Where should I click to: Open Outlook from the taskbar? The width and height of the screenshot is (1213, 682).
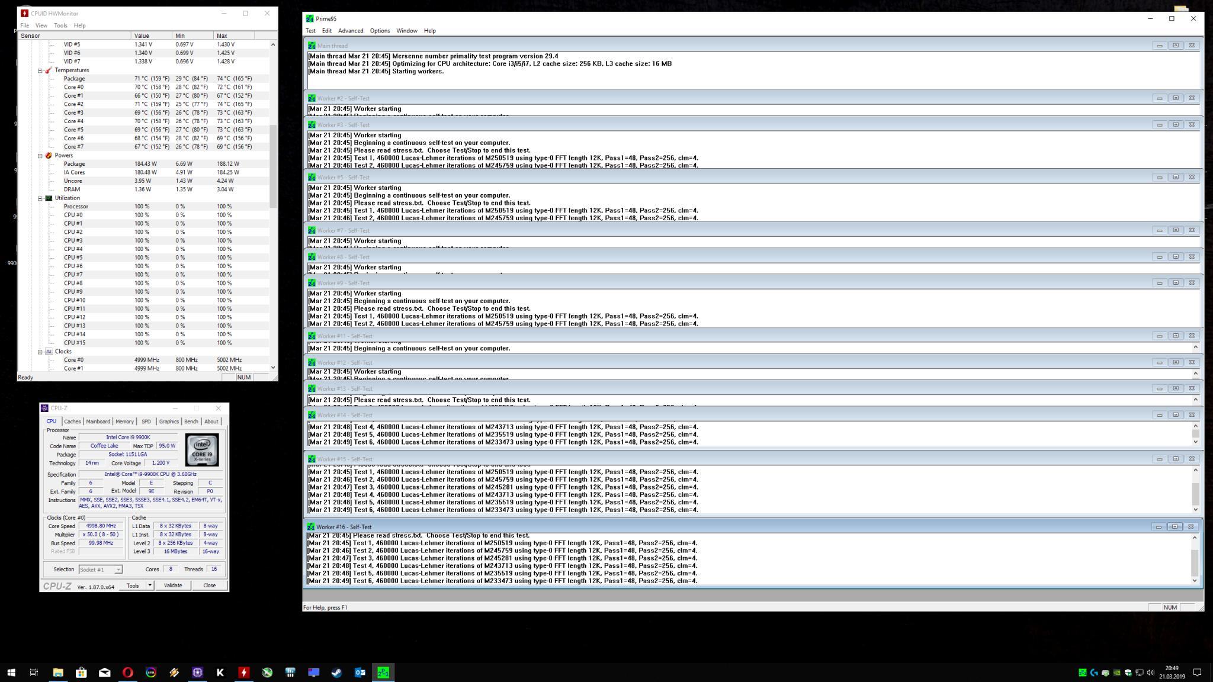360,673
